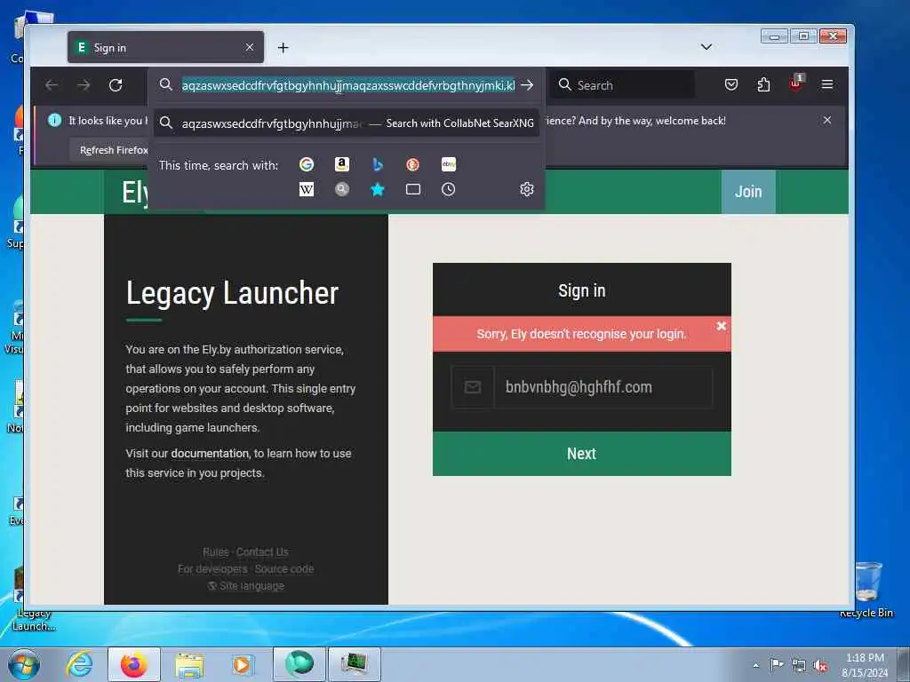Search this time with Amazon
Viewport: 910px width, 682px height.
click(x=342, y=164)
